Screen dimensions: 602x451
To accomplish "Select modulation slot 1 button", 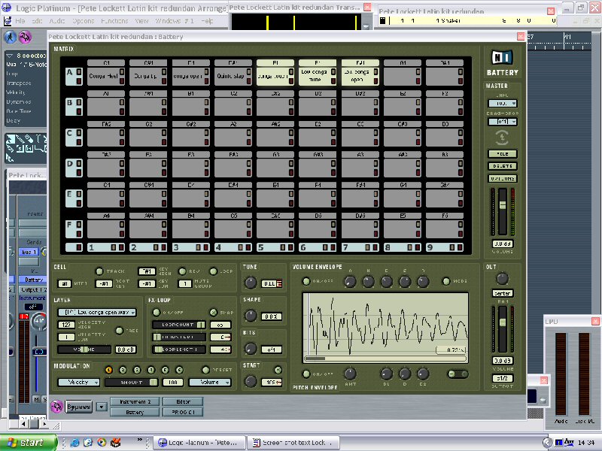I will tap(108, 370).
